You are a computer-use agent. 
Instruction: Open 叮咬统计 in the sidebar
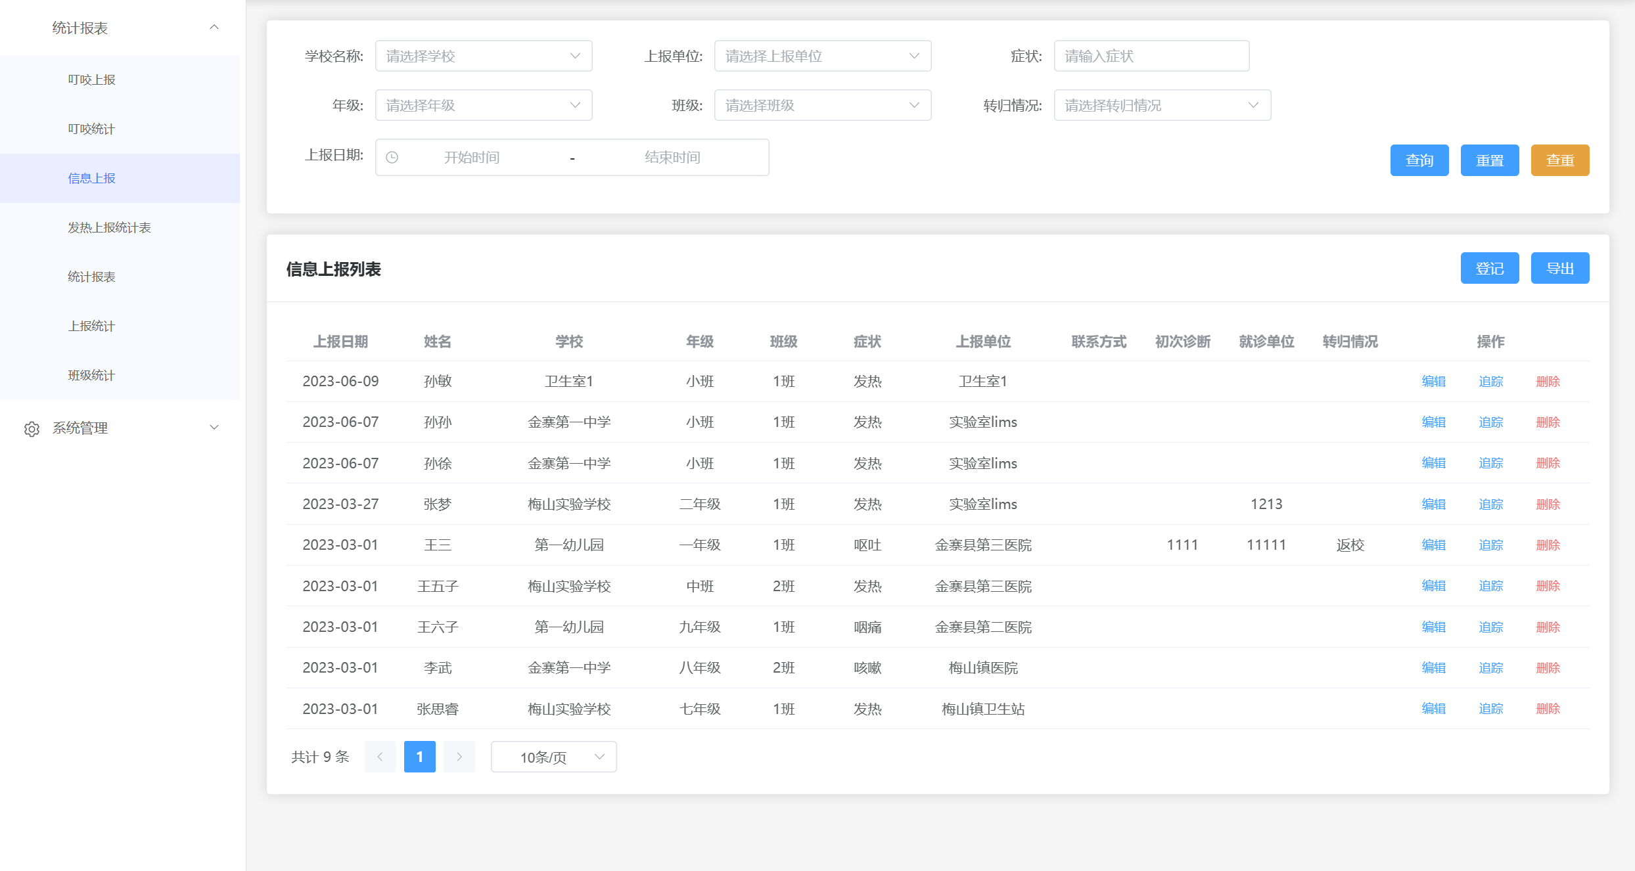coord(120,129)
